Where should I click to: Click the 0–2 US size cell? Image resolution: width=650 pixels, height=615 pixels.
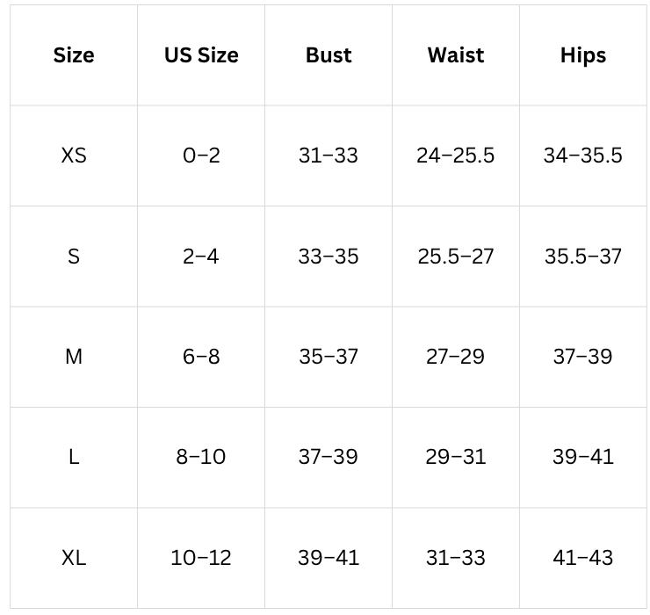point(201,156)
